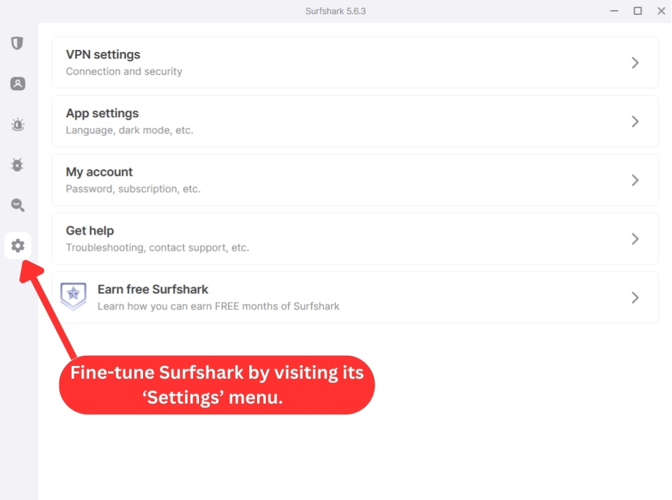The height and width of the screenshot is (500, 672).
Task: Open the VPN shield icon in sidebar
Action: [17, 43]
